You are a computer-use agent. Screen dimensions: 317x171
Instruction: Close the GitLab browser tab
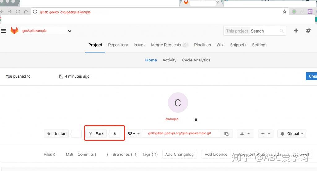pyautogui.click(x=218, y=2)
